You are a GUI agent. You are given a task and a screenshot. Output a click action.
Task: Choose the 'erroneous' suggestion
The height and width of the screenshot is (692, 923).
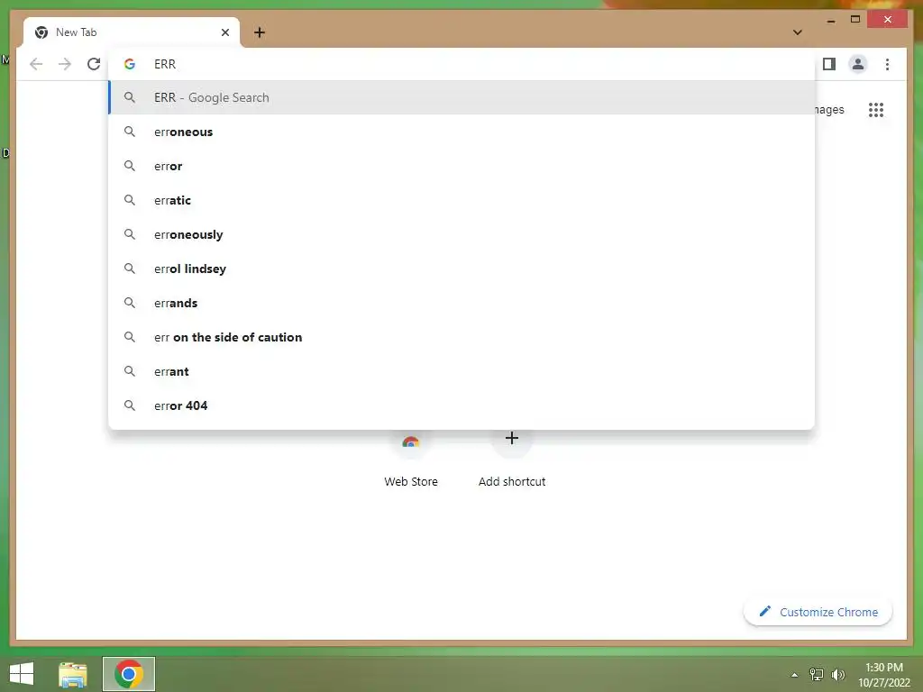[462, 132]
